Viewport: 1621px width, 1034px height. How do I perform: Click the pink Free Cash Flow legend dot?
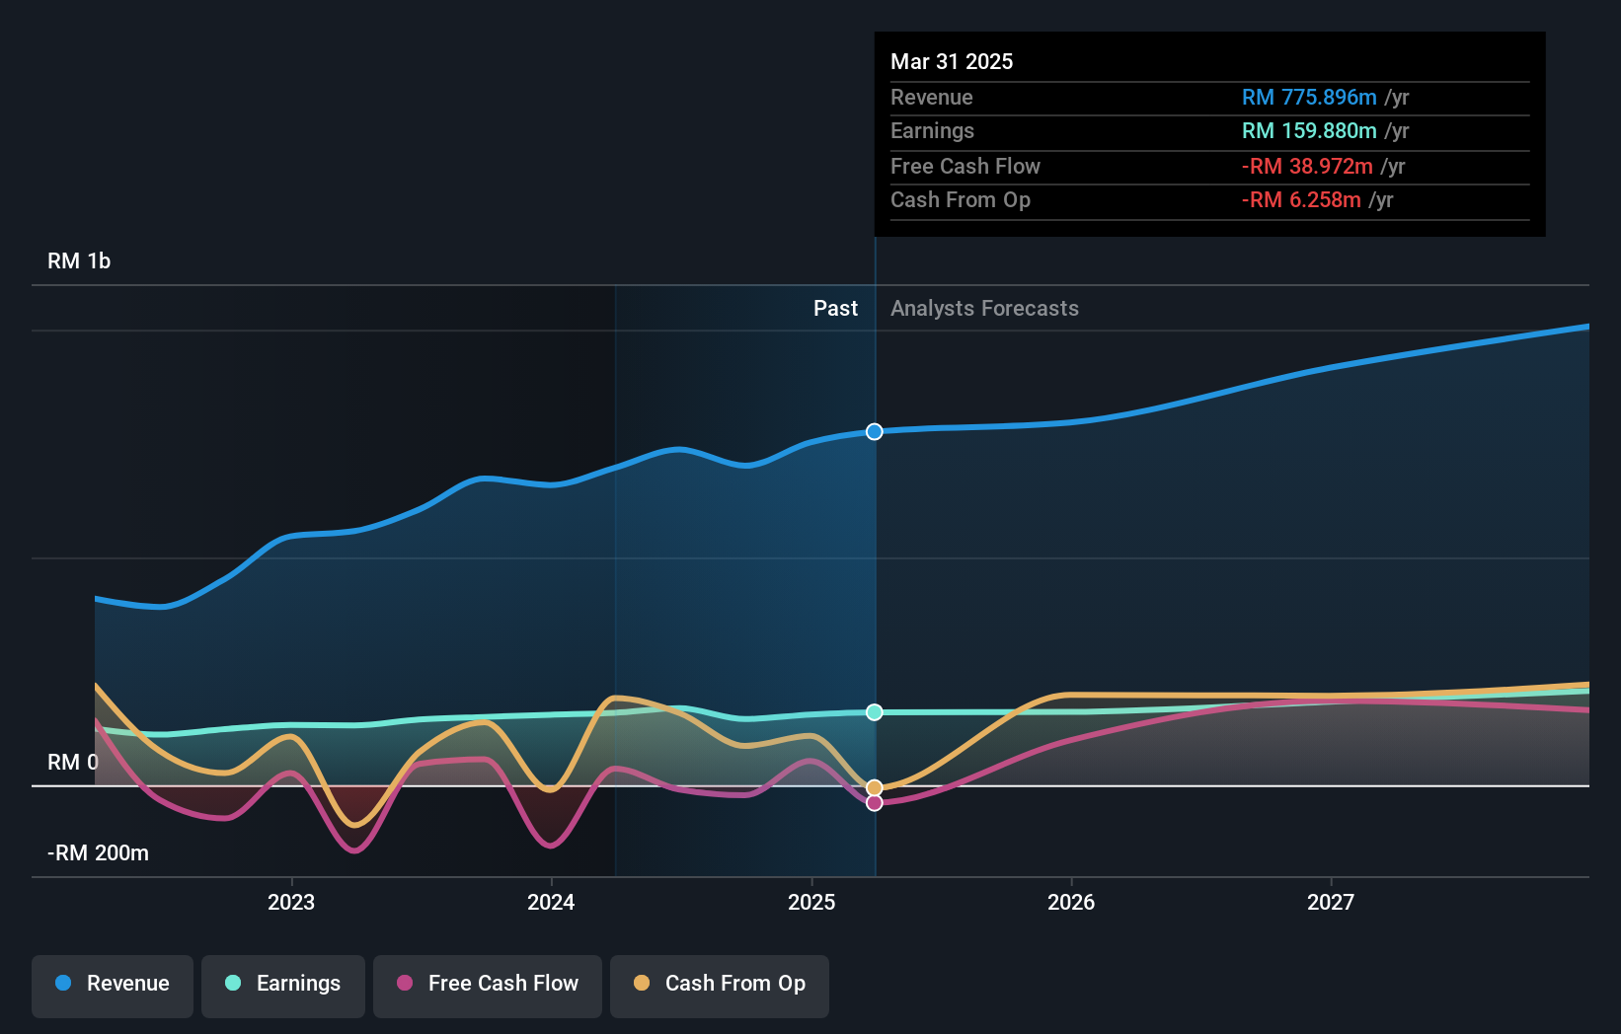pyautogui.click(x=404, y=984)
